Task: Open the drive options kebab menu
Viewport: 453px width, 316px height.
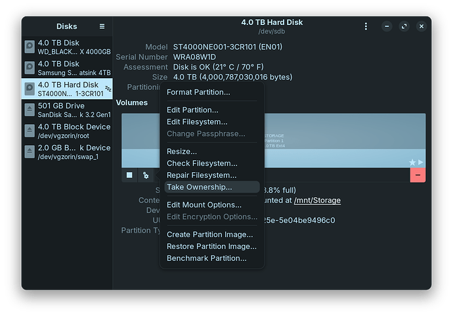Action: pyautogui.click(x=366, y=26)
